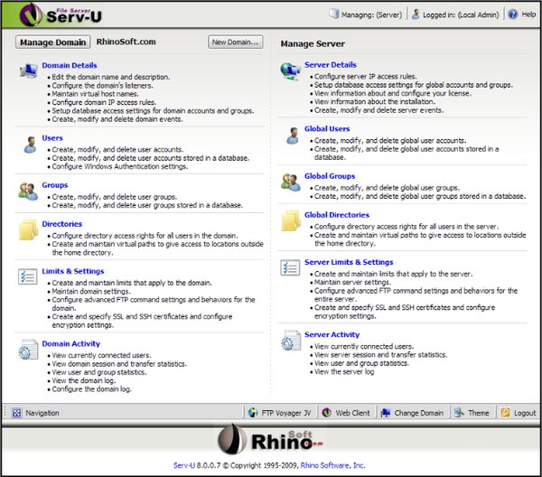
Task: Open the Limits & Settings link
Action: 73,271
